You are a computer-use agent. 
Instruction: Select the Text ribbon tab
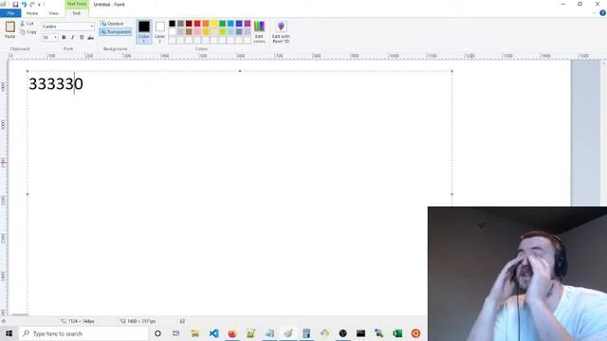pyautogui.click(x=76, y=13)
